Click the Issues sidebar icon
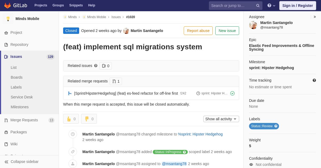This screenshot has height=168, width=321. [x=6, y=57]
